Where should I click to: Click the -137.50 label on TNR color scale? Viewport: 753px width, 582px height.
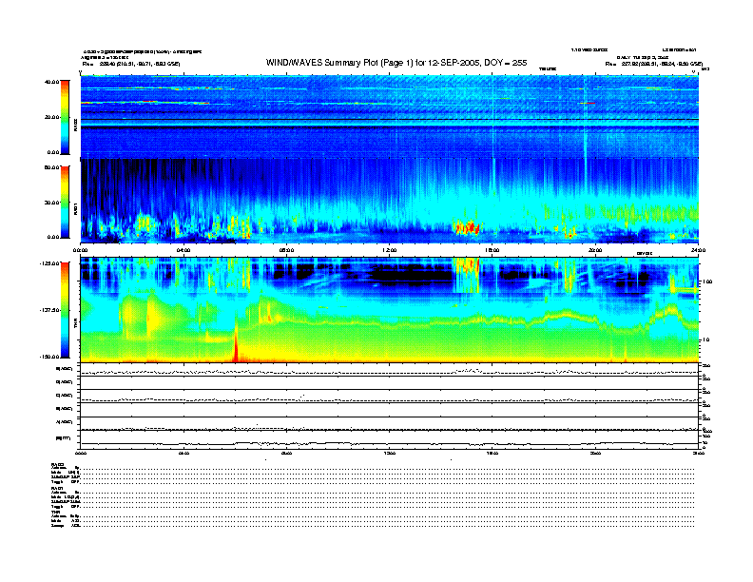coord(49,310)
